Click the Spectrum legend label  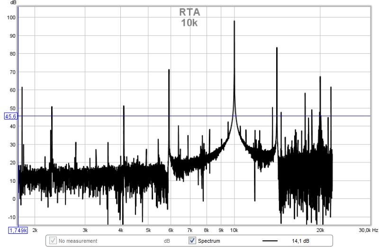point(209,241)
